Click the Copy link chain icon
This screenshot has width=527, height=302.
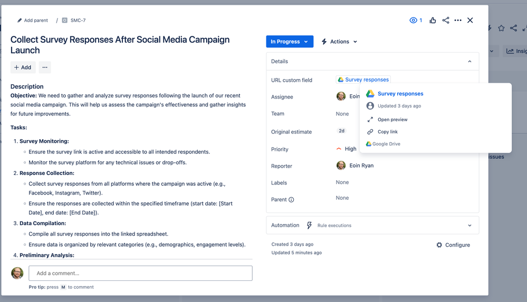(x=370, y=132)
